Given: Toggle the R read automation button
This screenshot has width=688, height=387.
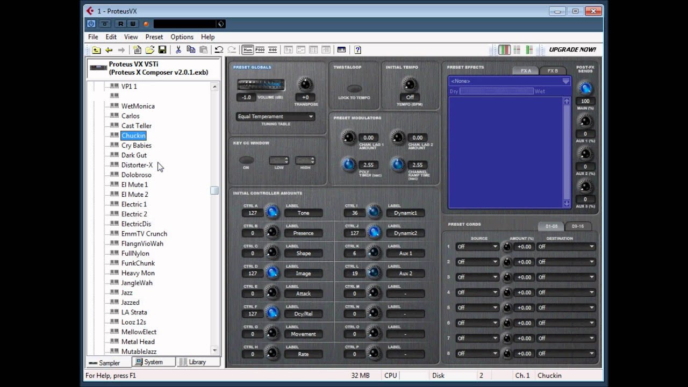Looking at the screenshot, I should click(121, 24).
